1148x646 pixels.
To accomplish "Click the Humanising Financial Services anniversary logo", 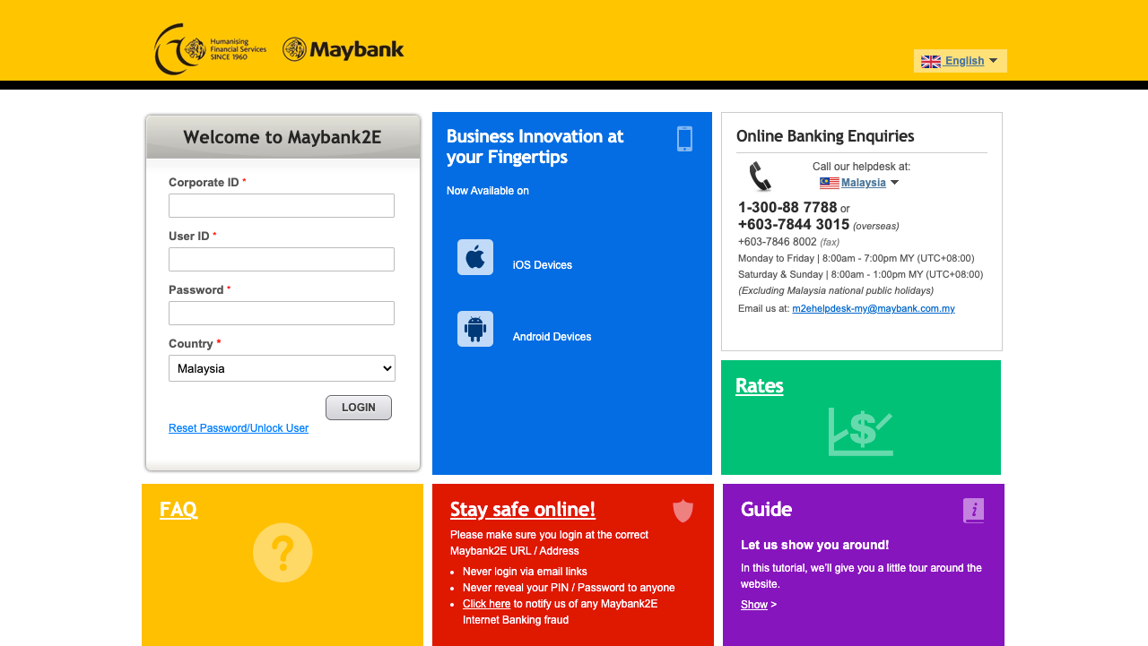I will click(x=210, y=49).
